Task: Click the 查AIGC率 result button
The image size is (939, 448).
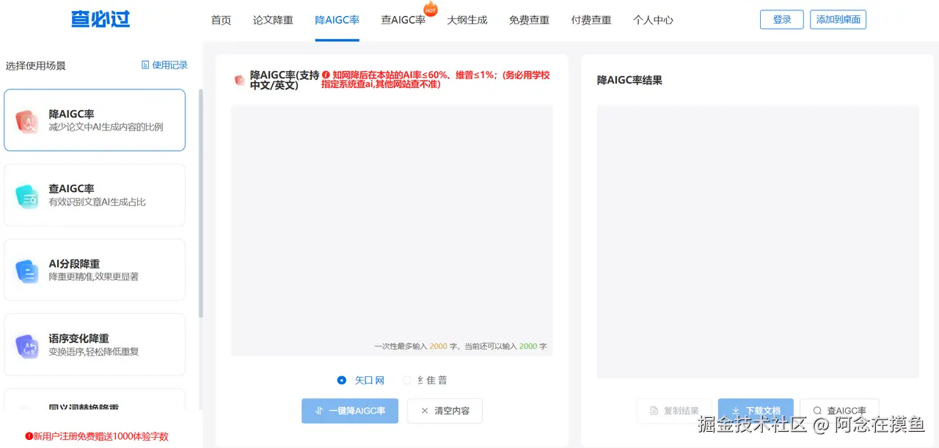Action: 839,411
